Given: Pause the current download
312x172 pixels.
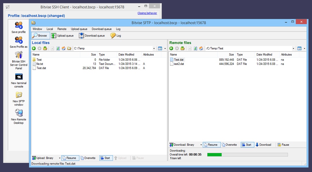Looking at the screenshot, I should (x=283, y=145).
